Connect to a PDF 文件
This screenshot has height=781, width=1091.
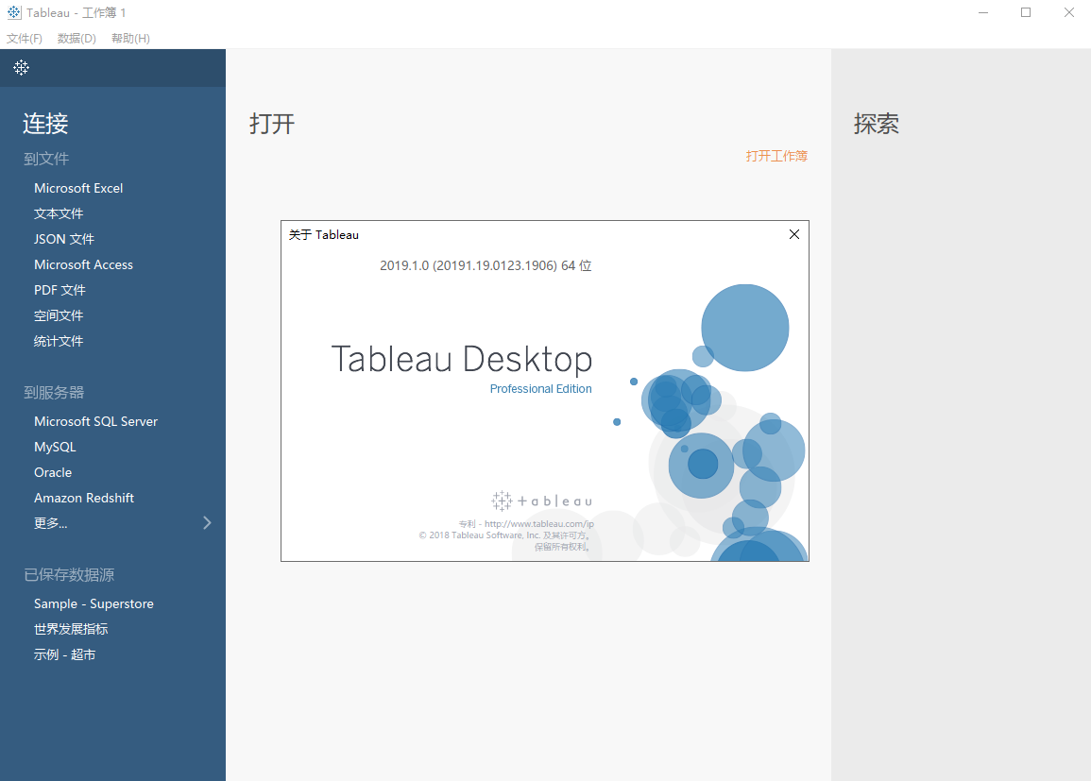pos(60,290)
